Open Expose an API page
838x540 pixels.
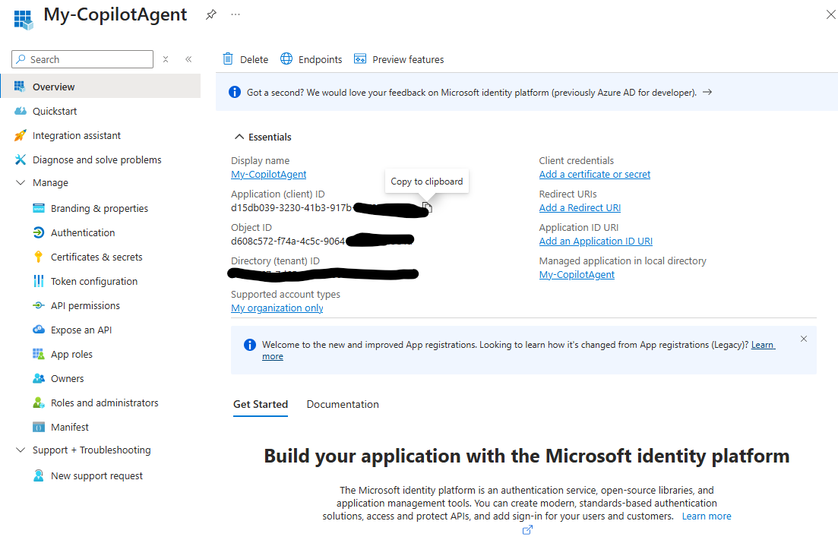81,330
